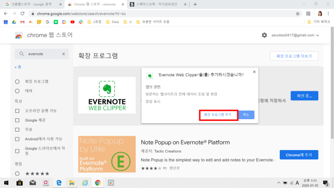Open the Gmail bookmark icon
This screenshot has width=334, height=188.
pos(23,22)
